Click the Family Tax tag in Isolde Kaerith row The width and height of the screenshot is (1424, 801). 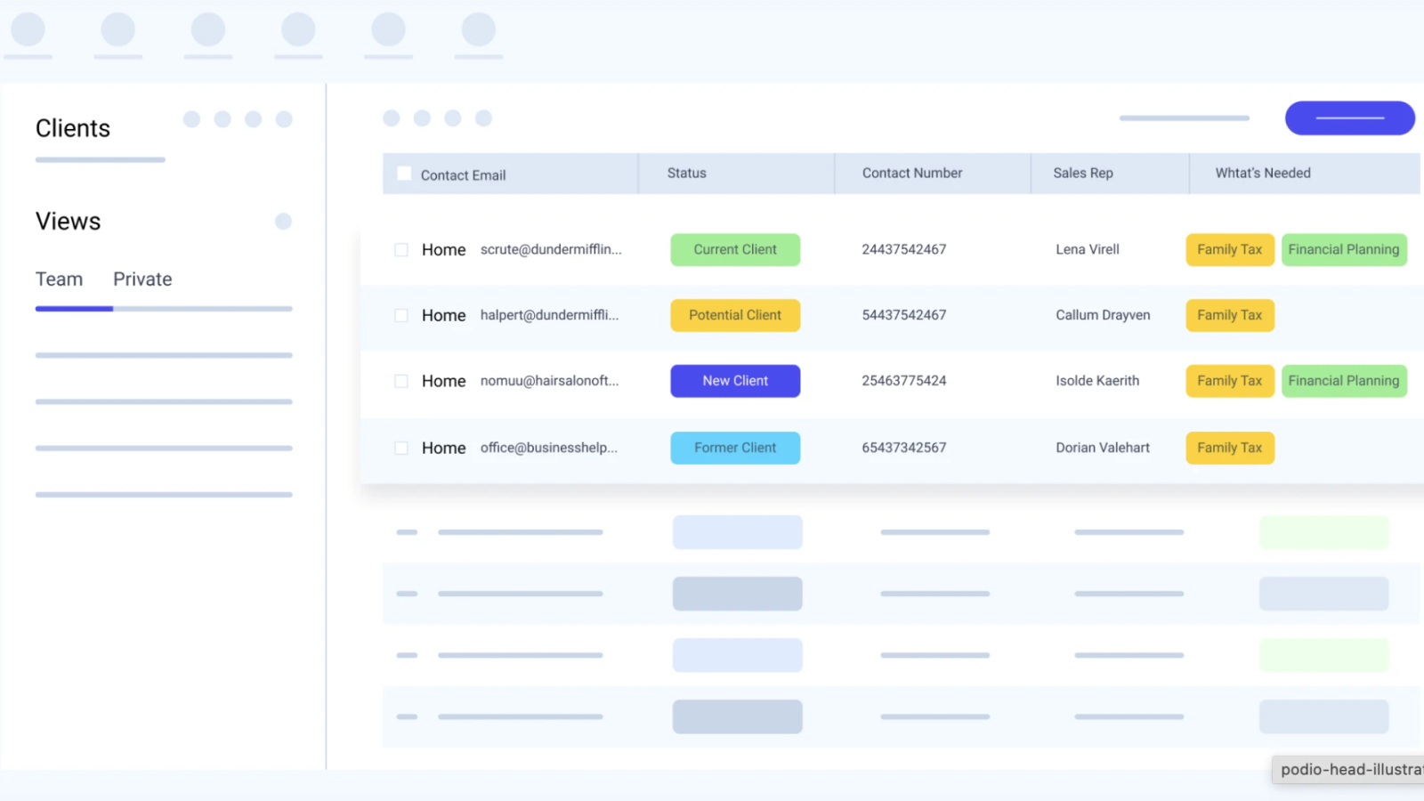[x=1230, y=381]
